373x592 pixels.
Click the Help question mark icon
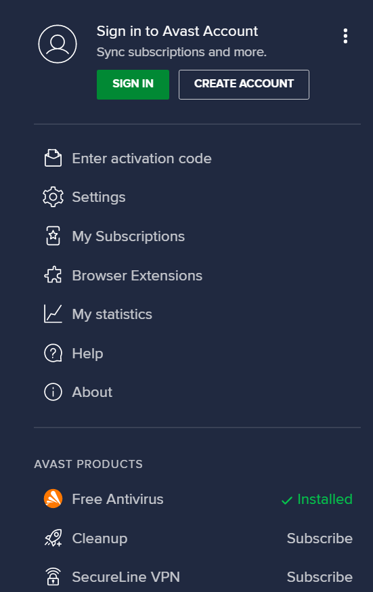coord(53,354)
